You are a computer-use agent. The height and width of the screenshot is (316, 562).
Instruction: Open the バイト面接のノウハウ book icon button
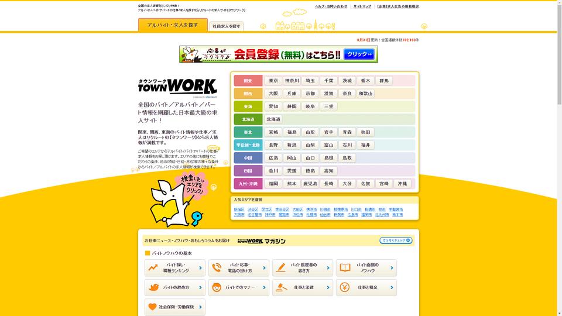pos(366,267)
